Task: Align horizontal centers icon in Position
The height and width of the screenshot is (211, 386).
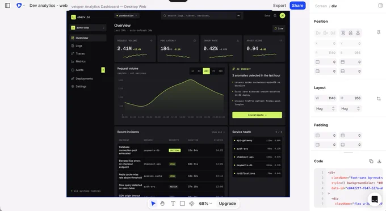Action: click(325, 33)
